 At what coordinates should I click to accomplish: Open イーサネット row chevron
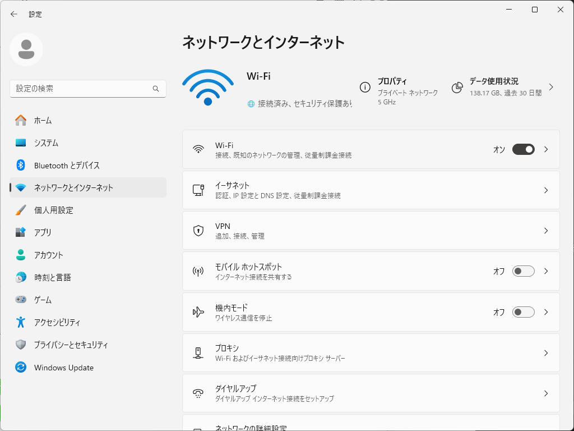pyautogui.click(x=546, y=190)
